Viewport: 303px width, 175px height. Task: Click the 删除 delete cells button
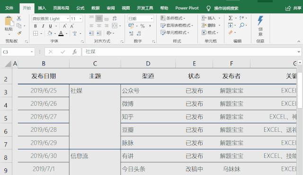pyautogui.click(x=209, y=25)
